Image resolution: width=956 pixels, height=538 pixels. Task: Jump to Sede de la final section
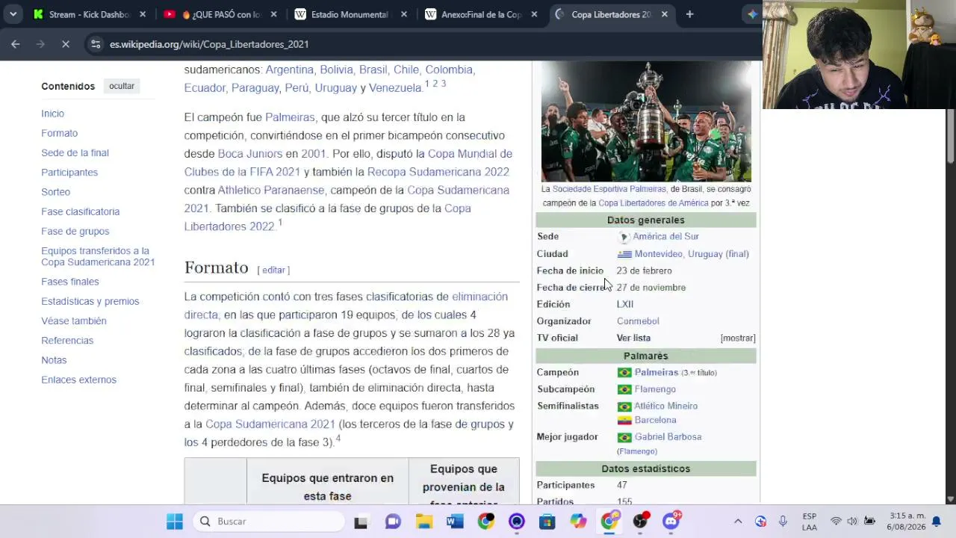75,152
